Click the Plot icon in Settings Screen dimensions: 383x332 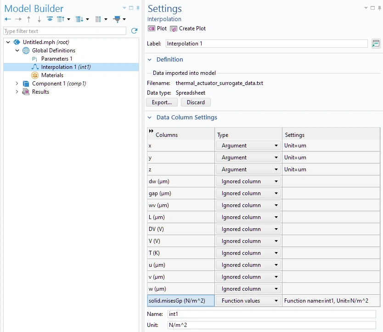point(152,28)
